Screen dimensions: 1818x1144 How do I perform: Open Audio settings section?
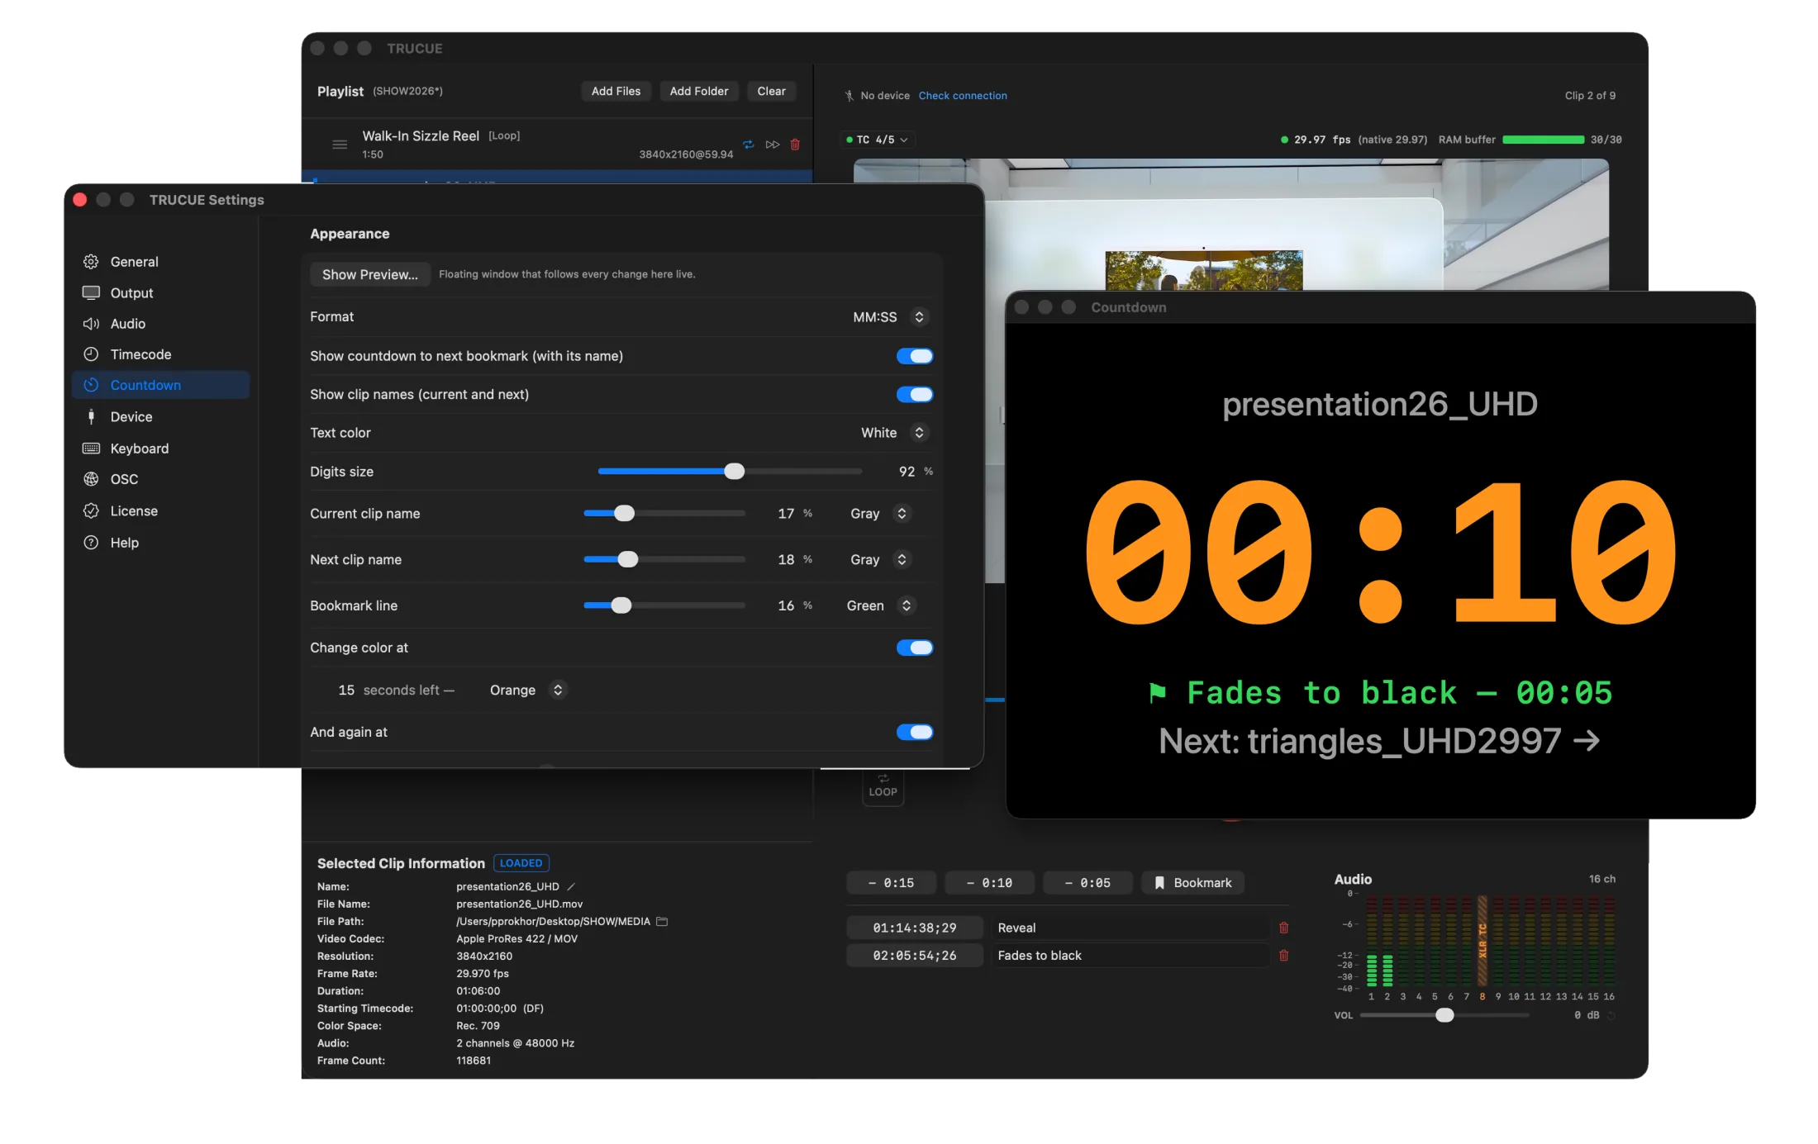click(x=161, y=324)
